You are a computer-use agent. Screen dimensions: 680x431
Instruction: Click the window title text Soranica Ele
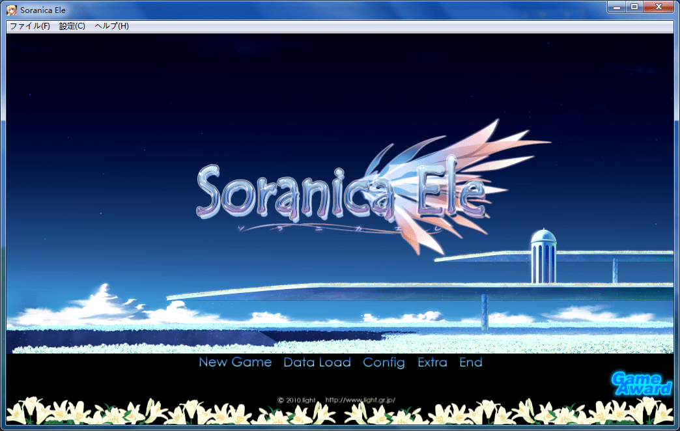pyautogui.click(x=43, y=10)
